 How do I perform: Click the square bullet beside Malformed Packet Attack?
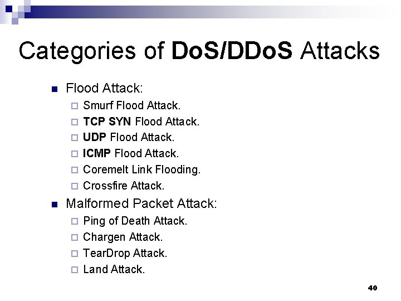(x=54, y=205)
